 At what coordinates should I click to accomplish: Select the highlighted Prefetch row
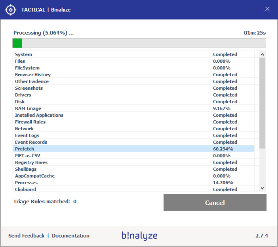[x=133, y=149]
